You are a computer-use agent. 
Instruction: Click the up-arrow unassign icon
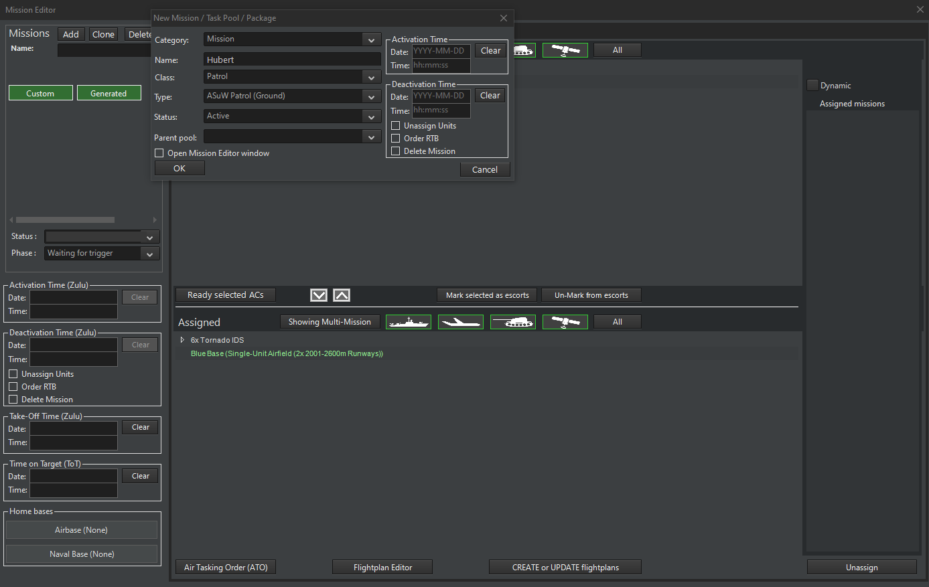[342, 295]
